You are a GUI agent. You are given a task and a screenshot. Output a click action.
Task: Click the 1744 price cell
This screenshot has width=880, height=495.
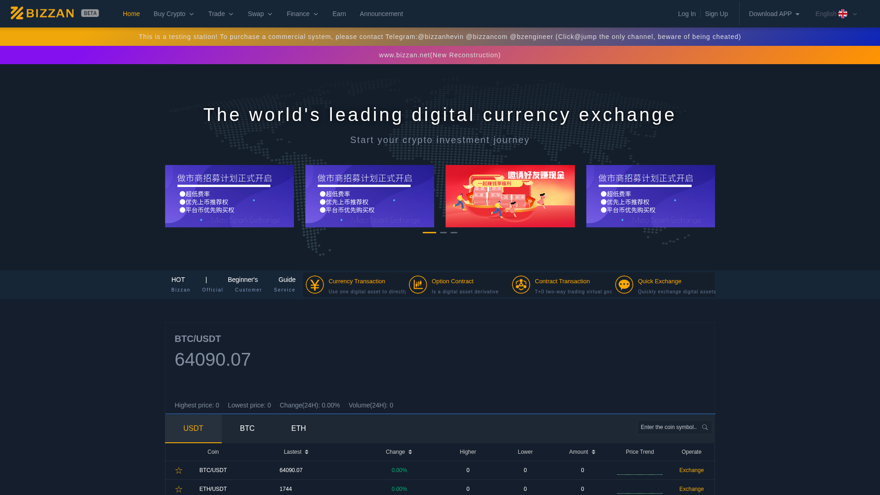pos(286,489)
